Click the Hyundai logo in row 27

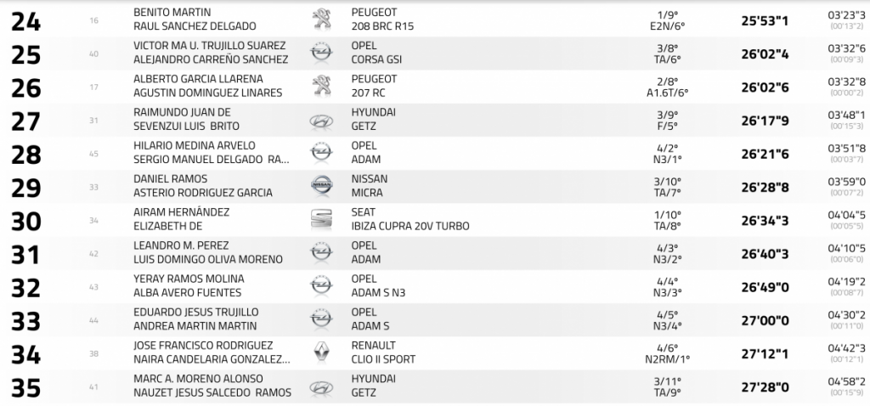[321, 120]
